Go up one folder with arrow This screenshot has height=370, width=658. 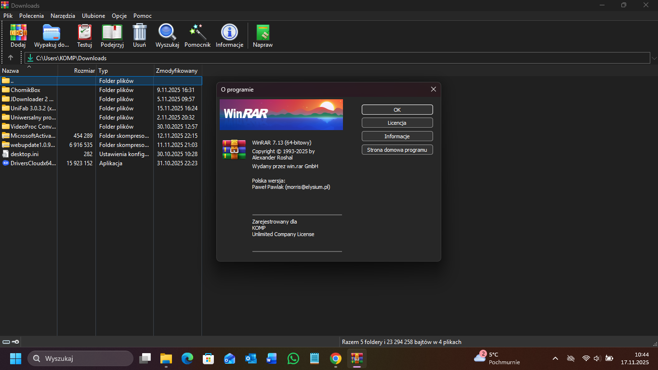11,58
